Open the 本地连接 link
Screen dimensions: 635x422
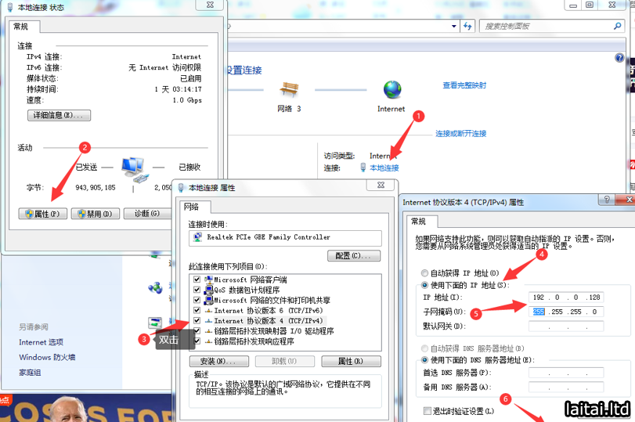pos(384,168)
